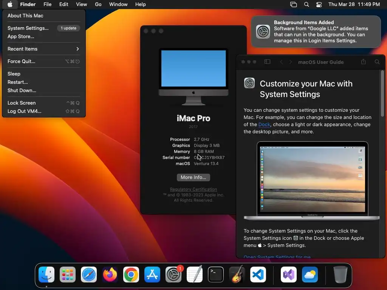
Task: Open System Settings from Apple menu
Action: coord(44,28)
